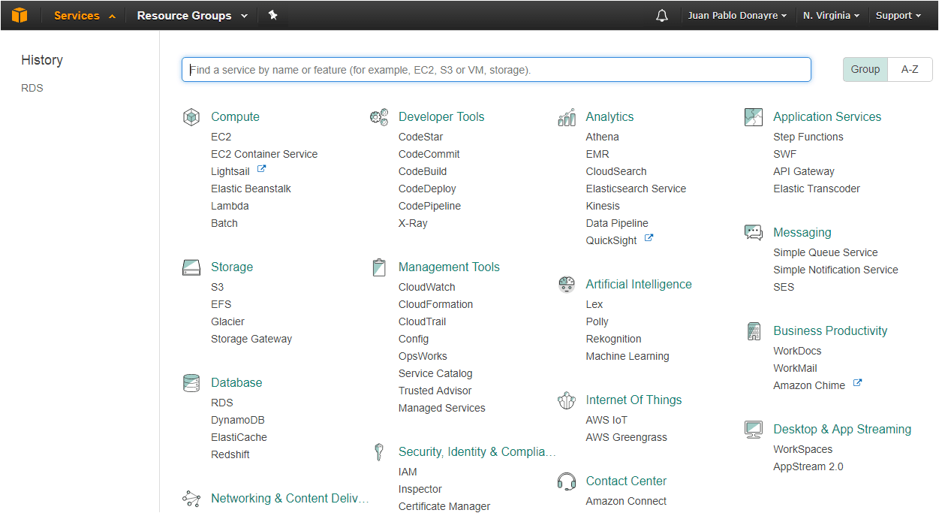Click the Desktop & App Streaming monitor icon
The height and width of the screenshot is (513, 939).
[754, 430]
